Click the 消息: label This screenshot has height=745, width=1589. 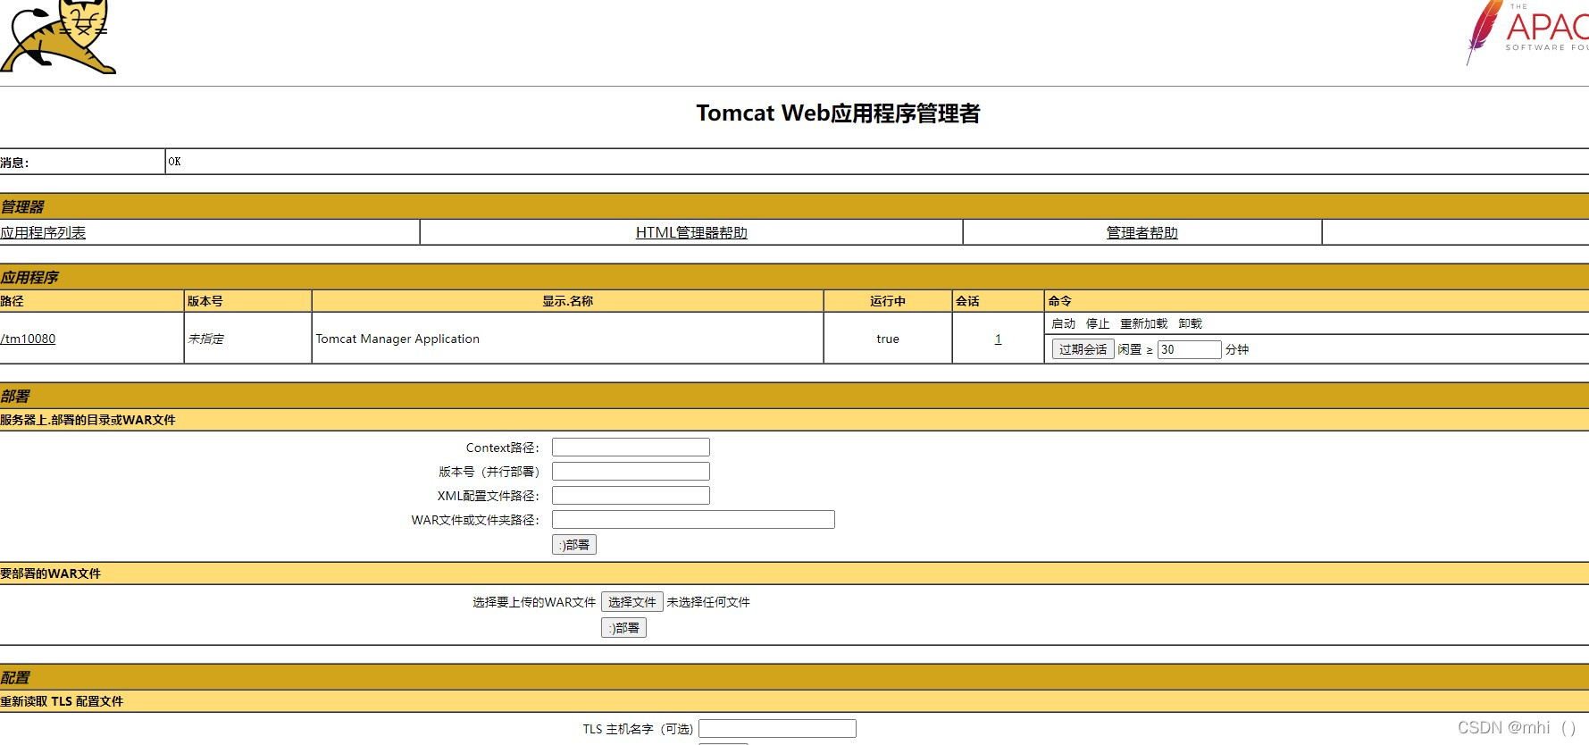pos(14,163)
